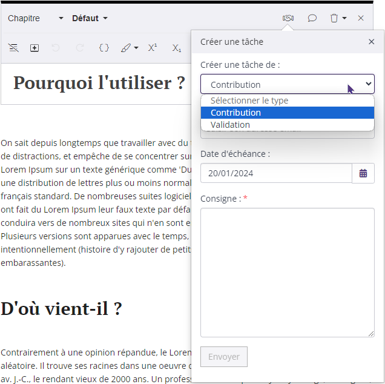Open the calendar date picker icon

pyautogui.click(x=363, y=173)
